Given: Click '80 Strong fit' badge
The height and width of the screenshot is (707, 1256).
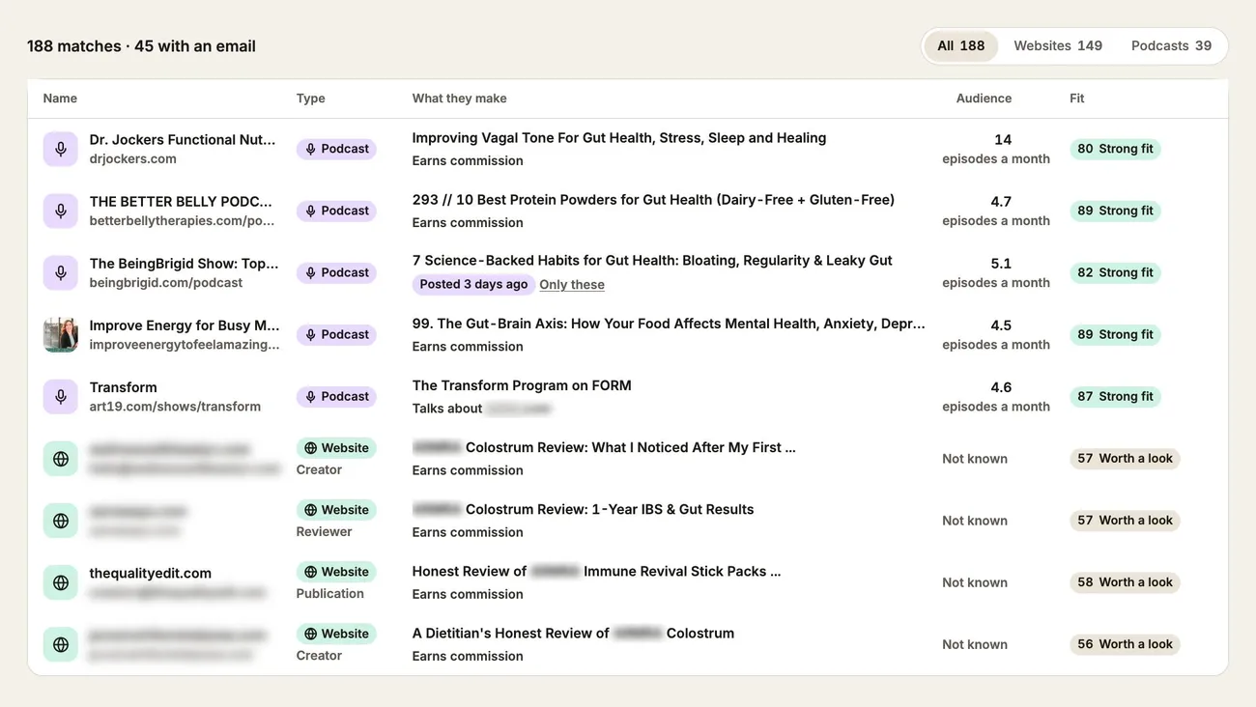Looking at the screenshot, I should click(1115, 149).
